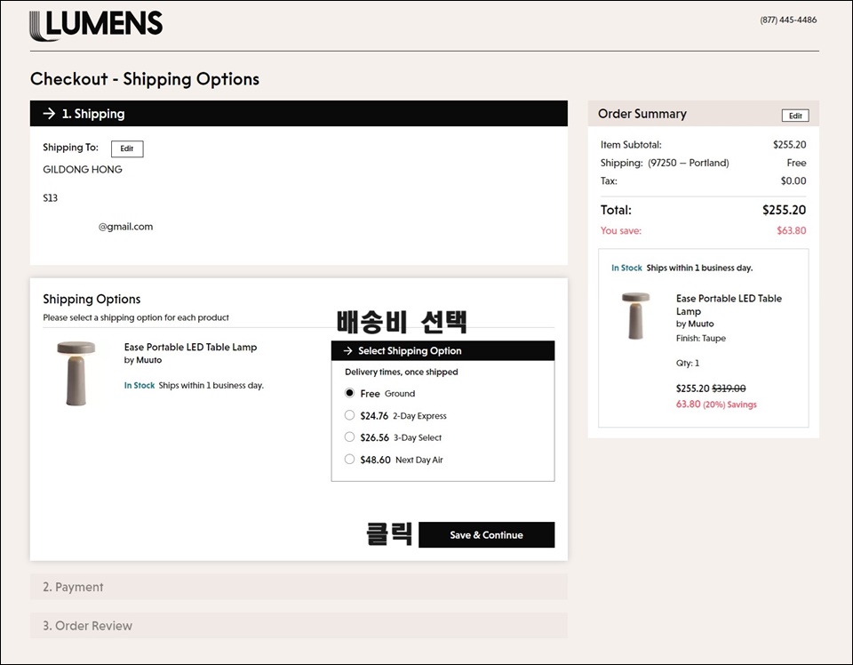Click by Muuto under the lamp in Shipping Options
Viewport: 853px width, 665px height.
142,360
